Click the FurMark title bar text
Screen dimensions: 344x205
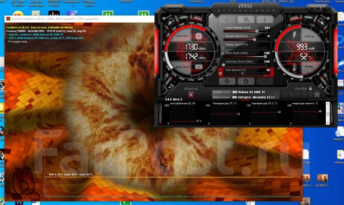(55, 19)
